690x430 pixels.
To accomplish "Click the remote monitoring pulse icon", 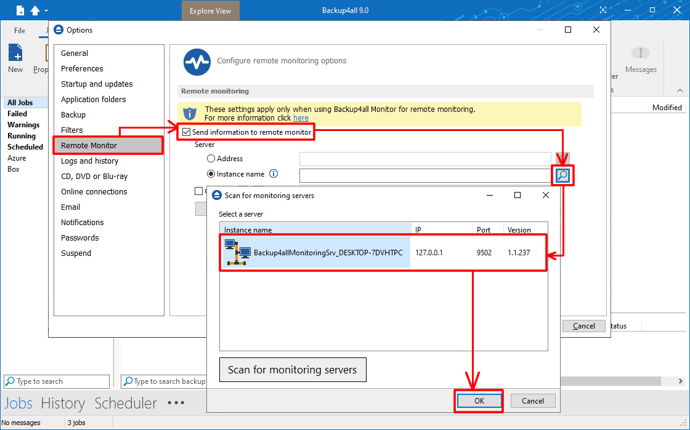I will pyautogui.click(x=197, y=62).
